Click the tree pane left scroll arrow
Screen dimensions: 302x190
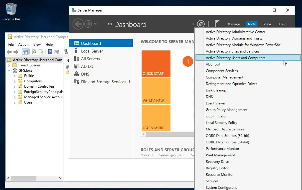pyautogui.click(x=8, y=178)
